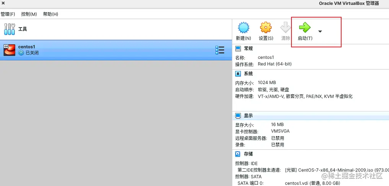Click the 已禁用 remote desktop server value
This screenshot has width=389, height=186.
(x=278, y=138)
